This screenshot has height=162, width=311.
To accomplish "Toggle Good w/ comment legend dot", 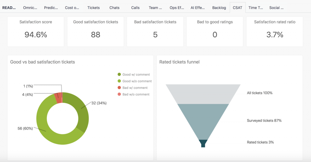I will [x=119, y=74].
